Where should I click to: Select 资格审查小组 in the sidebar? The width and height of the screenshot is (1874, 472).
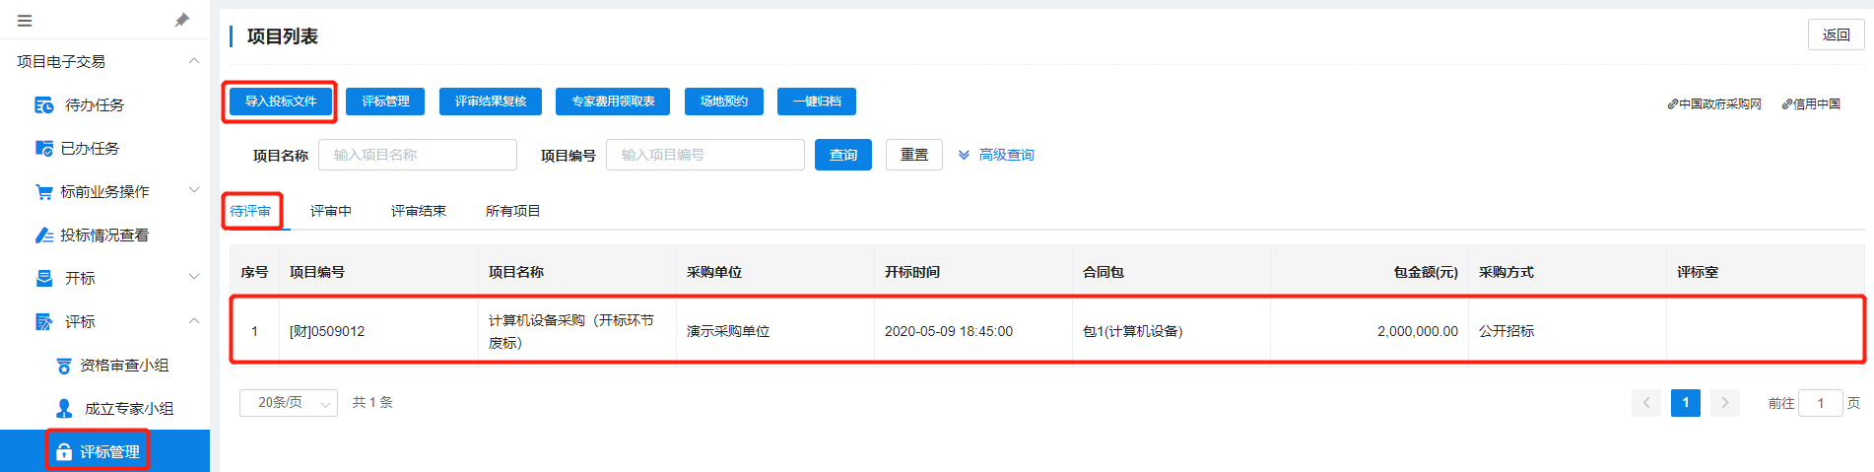point(123,366)
